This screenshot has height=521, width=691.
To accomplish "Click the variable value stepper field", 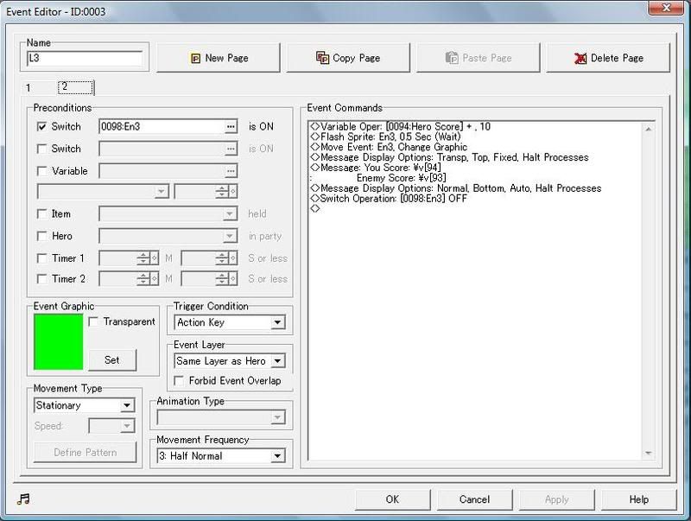I will point(206,191).
